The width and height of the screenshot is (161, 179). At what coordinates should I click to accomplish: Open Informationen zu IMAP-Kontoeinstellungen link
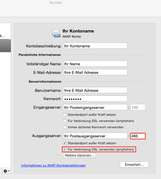click(x=53, y=165)
